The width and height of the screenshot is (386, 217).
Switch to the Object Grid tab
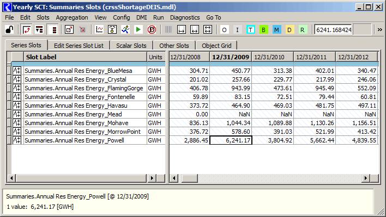(216, 46)
